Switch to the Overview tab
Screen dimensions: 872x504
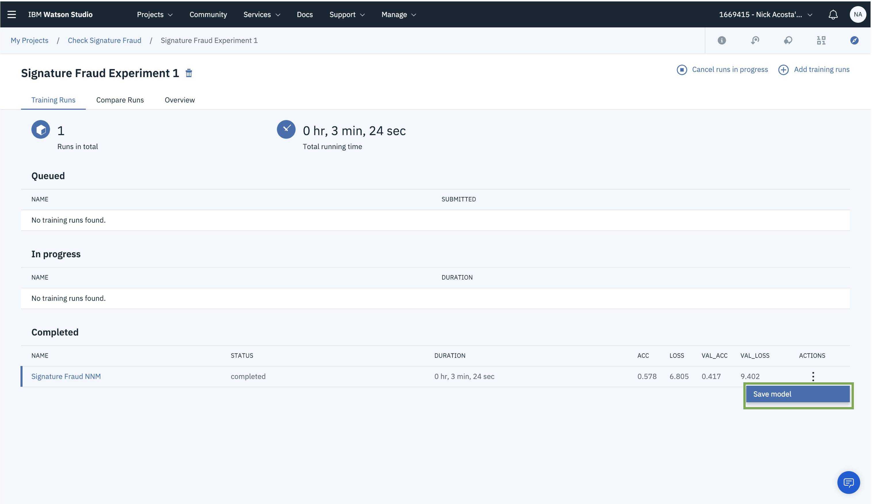[x=180, y=100]
